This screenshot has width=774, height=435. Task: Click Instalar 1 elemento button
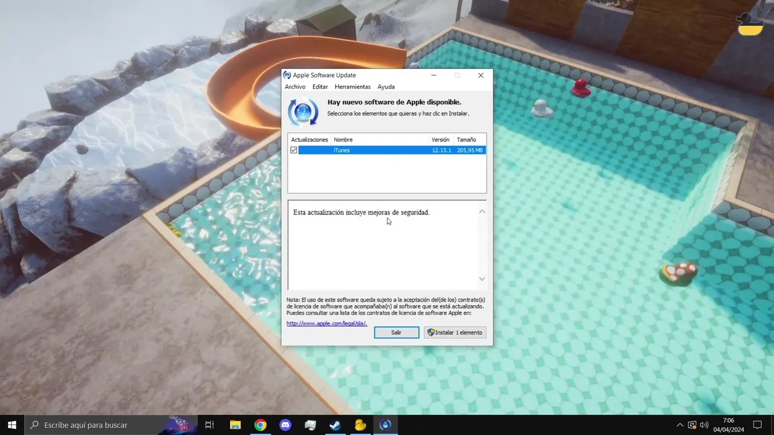coord(455,332)
